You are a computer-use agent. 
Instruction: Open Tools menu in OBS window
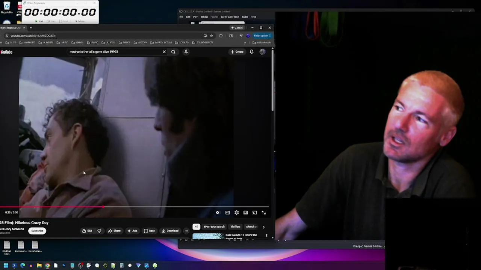(245, 17)
